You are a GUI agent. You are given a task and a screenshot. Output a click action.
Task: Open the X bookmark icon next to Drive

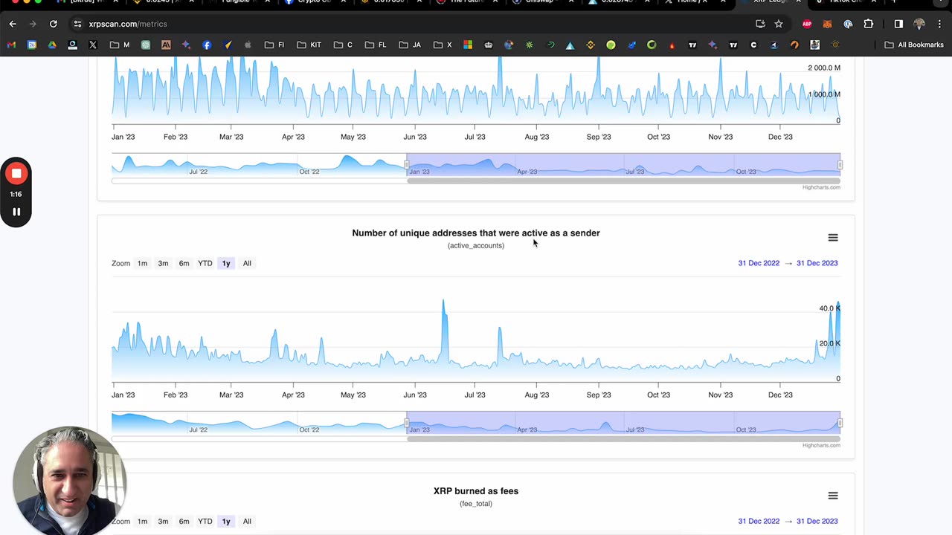tap(93, 45)
